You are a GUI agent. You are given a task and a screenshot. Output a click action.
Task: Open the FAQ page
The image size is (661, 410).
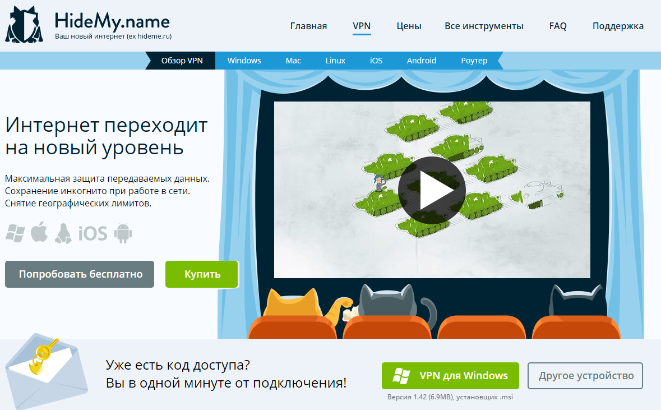pos(558,26)
